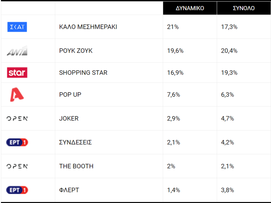Select the ΔΥΝΑΜΙΚΟ column header
The height and width of the screenshot is (203, 271).
pos(190,8)
